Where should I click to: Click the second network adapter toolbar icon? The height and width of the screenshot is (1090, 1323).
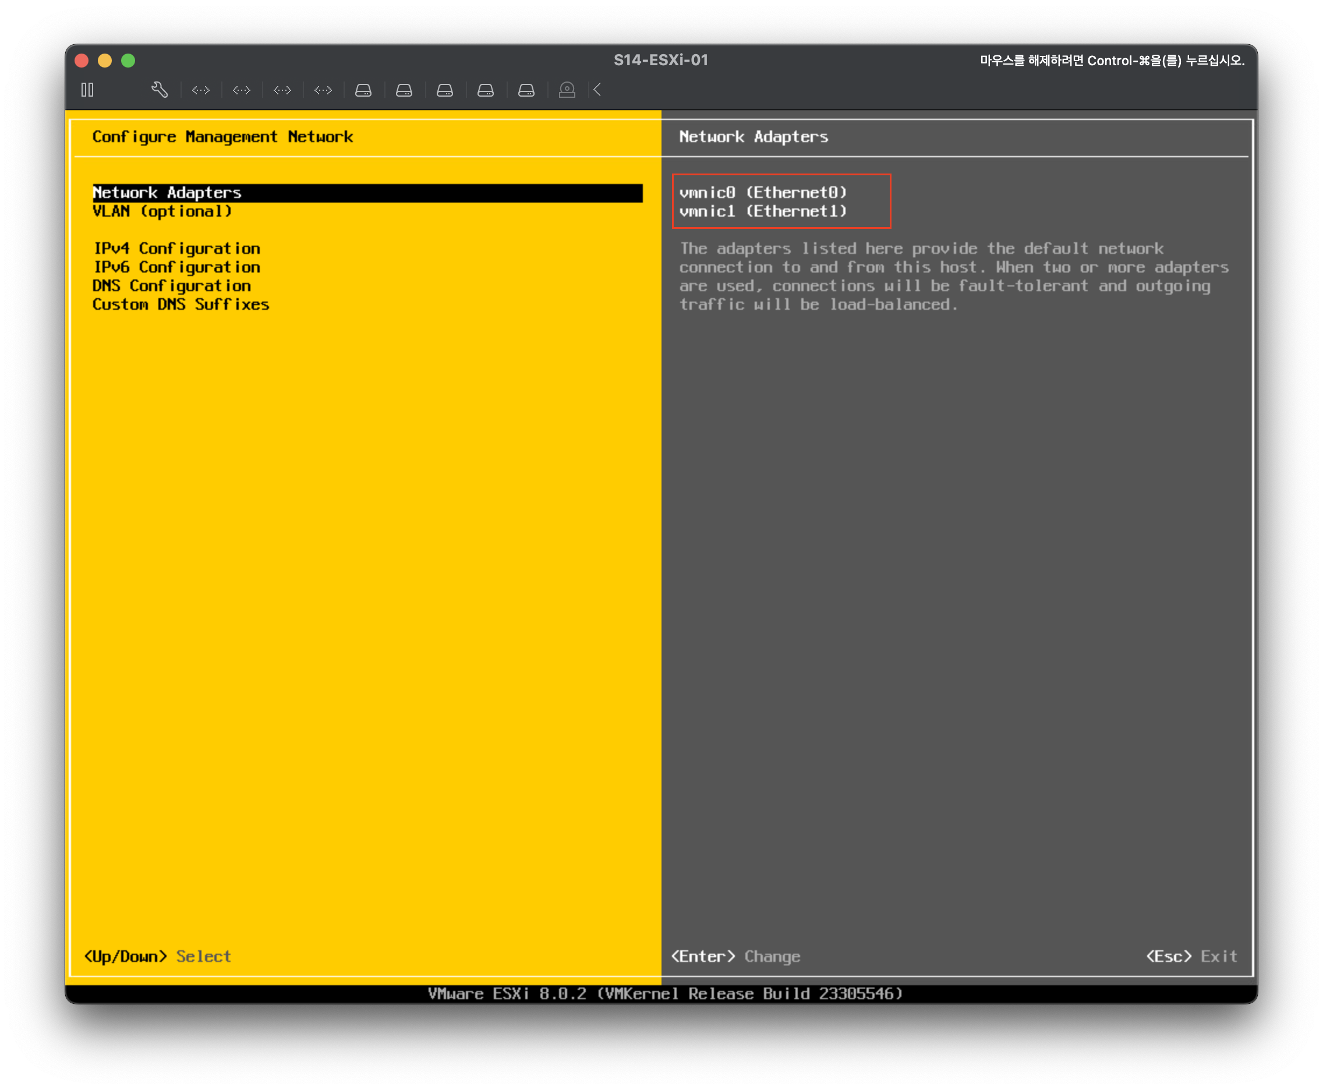(x=242, y=90)
